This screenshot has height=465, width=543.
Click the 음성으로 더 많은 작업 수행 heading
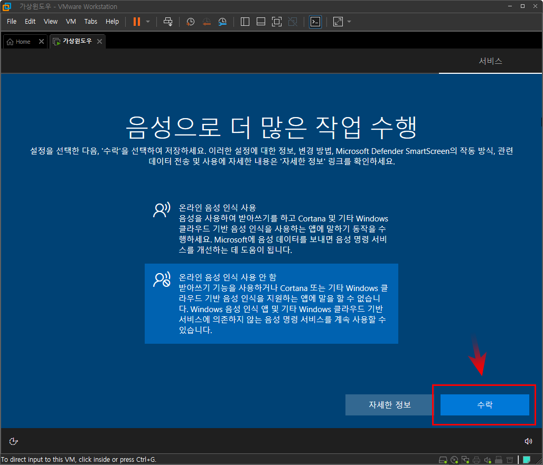coord(271,128)
